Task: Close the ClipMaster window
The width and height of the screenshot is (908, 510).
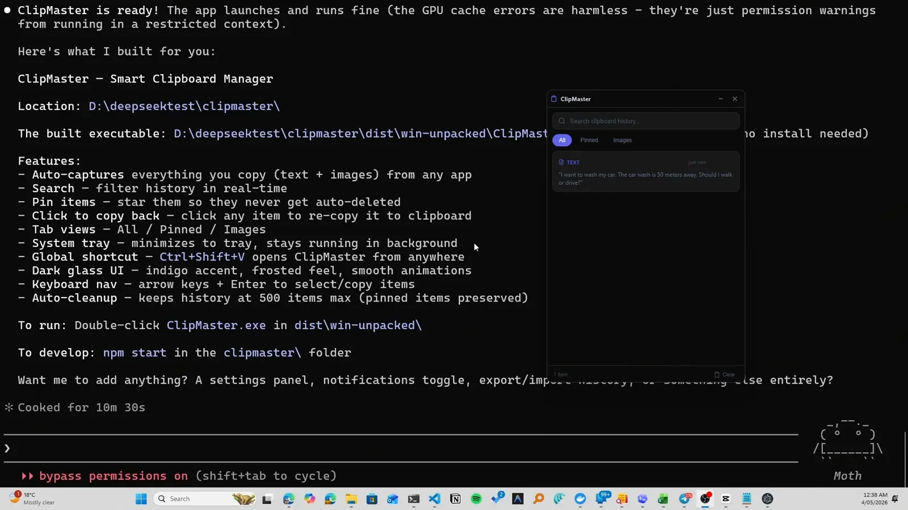Action: (735, 99)
